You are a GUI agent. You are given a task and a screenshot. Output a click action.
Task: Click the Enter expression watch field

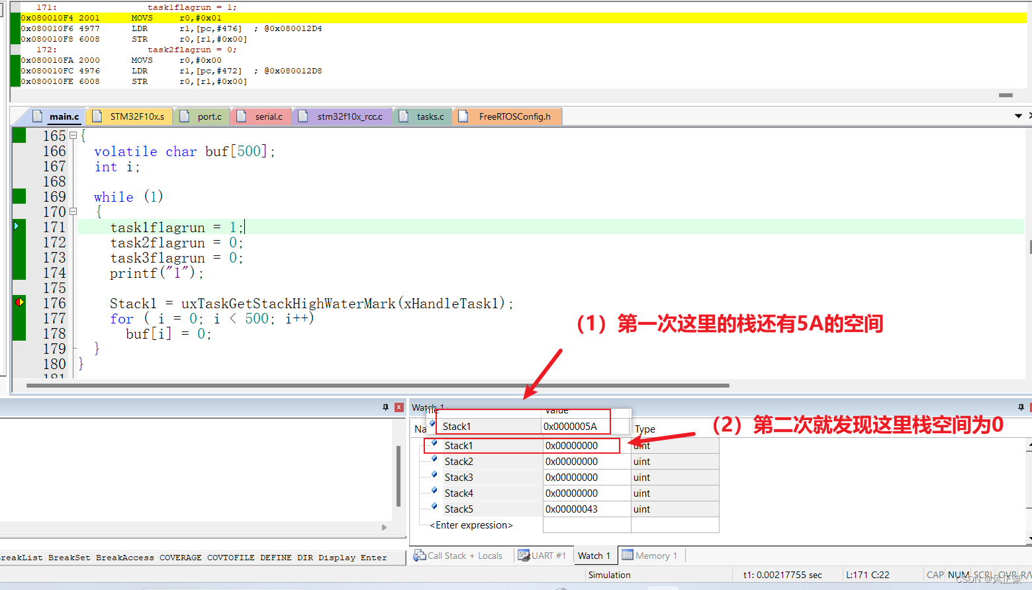(471, 525)
